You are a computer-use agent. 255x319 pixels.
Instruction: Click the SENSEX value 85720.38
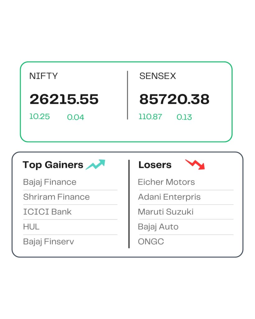point(174,99)
